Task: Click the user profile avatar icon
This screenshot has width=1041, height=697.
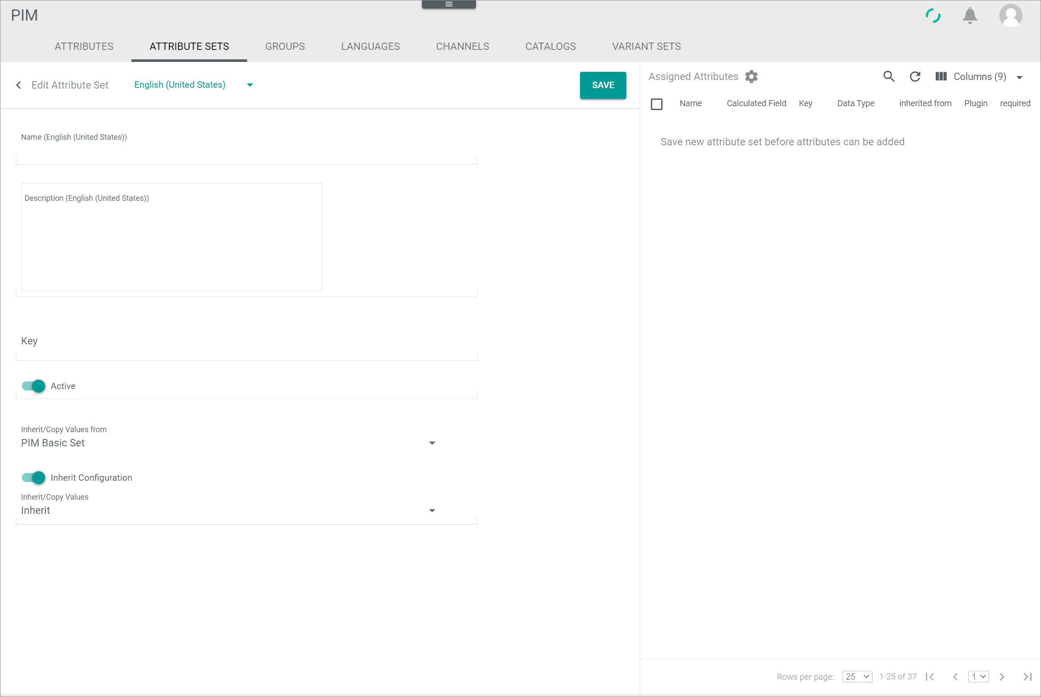Action: [1011, 15]
